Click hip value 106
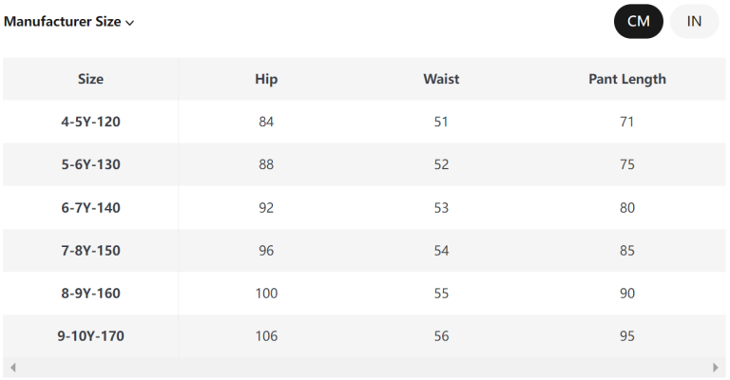Screen dimensions: 730x380 coord(266,336)
